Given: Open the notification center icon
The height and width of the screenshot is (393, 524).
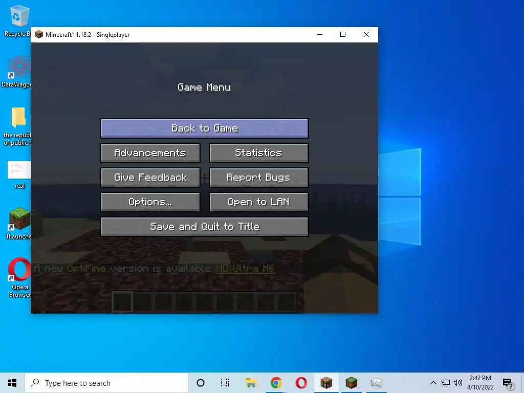Looking at the screenshot, I should click(508, 383).
